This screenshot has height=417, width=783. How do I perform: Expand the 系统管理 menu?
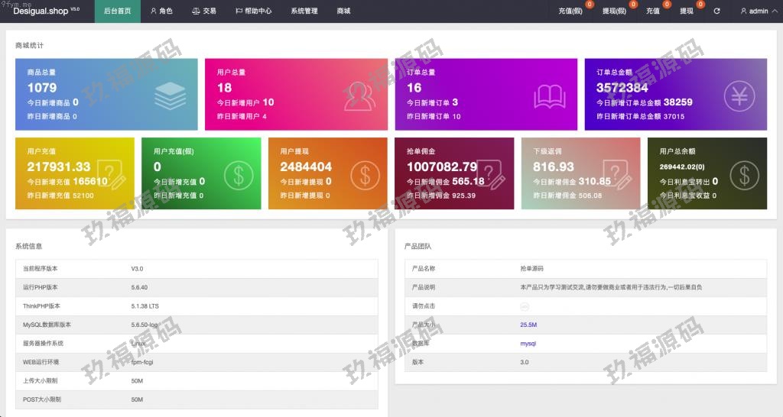pos(304,11)
